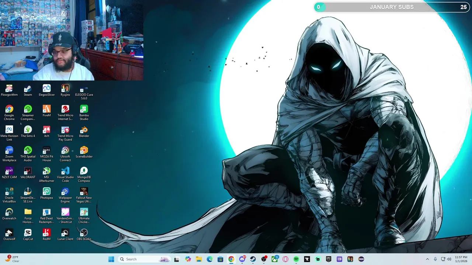Switch to Chrome in the taskbar
This screenshot has width=472, height=265.
click(x=231, y=259)
